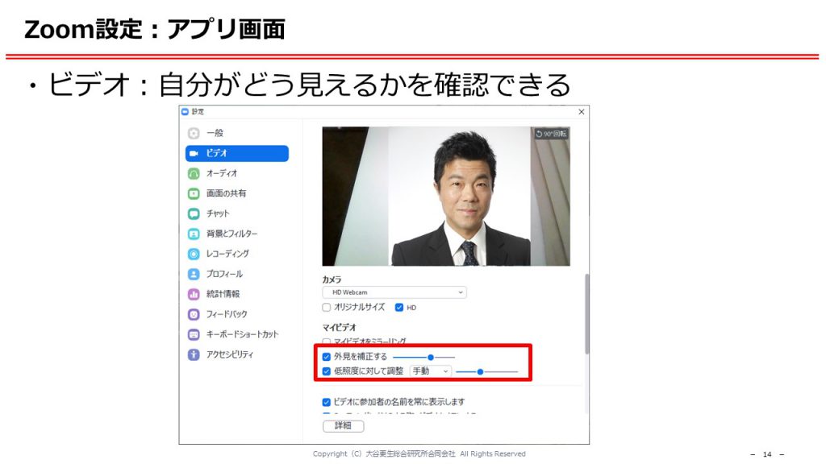The image size is (826, 464).
Task: Open the レコーディング settings tab
Action: (237, 254)
